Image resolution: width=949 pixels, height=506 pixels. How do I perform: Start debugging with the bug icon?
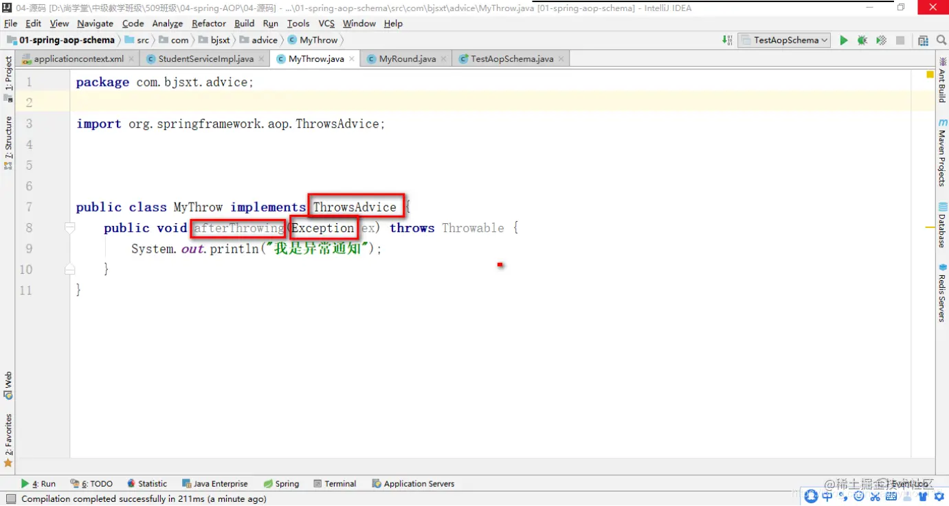click(862, 41)
